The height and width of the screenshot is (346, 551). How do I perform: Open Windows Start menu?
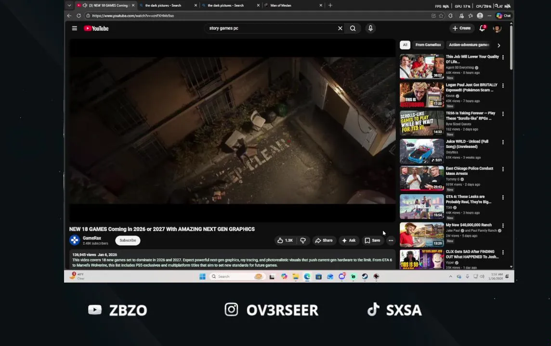point(202,277)
